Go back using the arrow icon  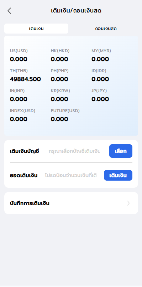point(9,11)
